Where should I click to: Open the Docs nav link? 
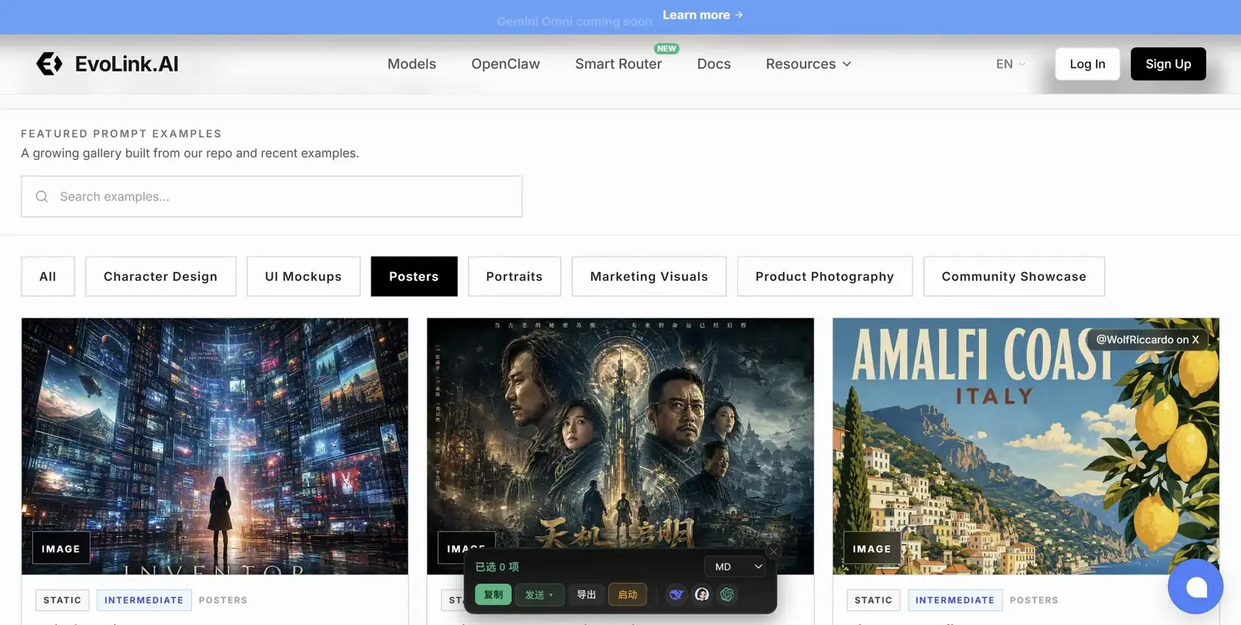coord(714,64)
